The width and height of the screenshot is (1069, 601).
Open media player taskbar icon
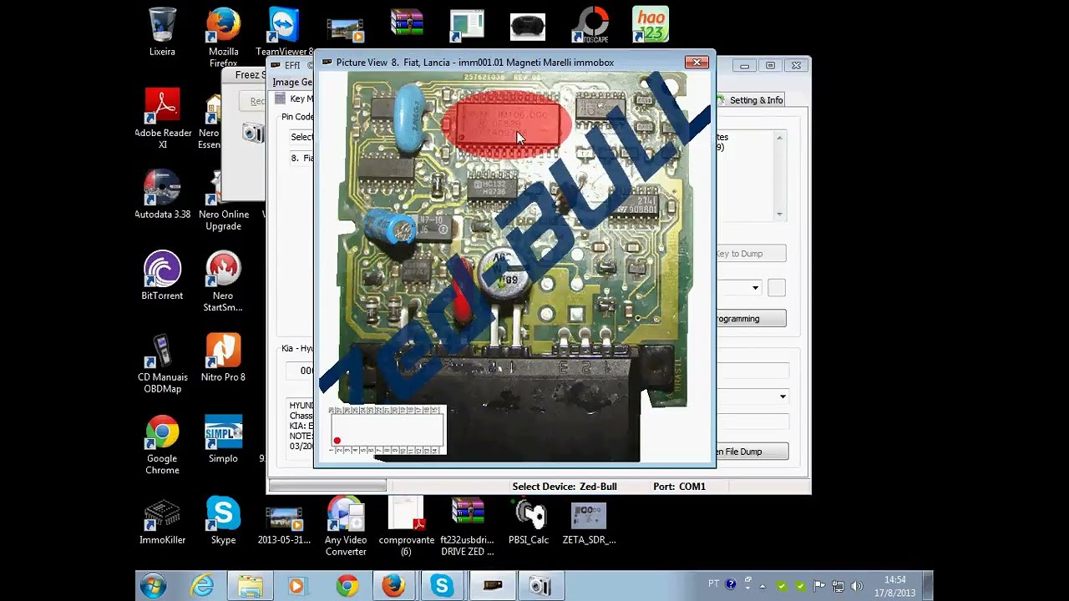(x=296, y=586)
